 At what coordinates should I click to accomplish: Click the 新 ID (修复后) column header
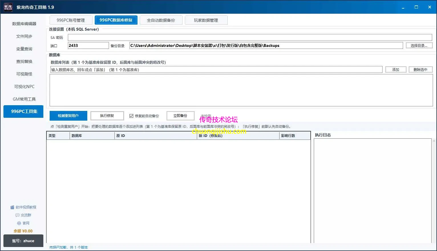(x=238, y=136)
